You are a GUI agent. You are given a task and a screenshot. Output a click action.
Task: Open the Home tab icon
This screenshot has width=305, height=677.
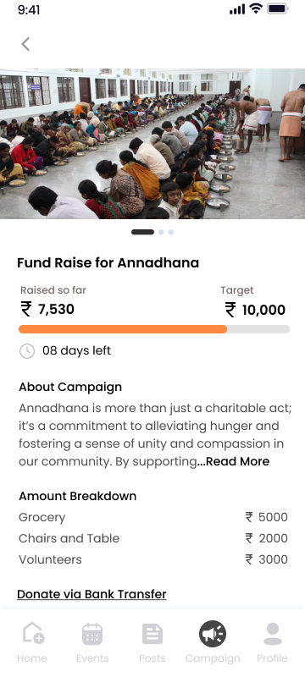pyautogui.click(x=33, y=633)
